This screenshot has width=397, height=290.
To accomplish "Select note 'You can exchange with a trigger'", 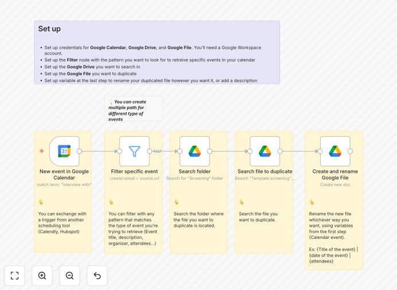I will tap(63, 223).
